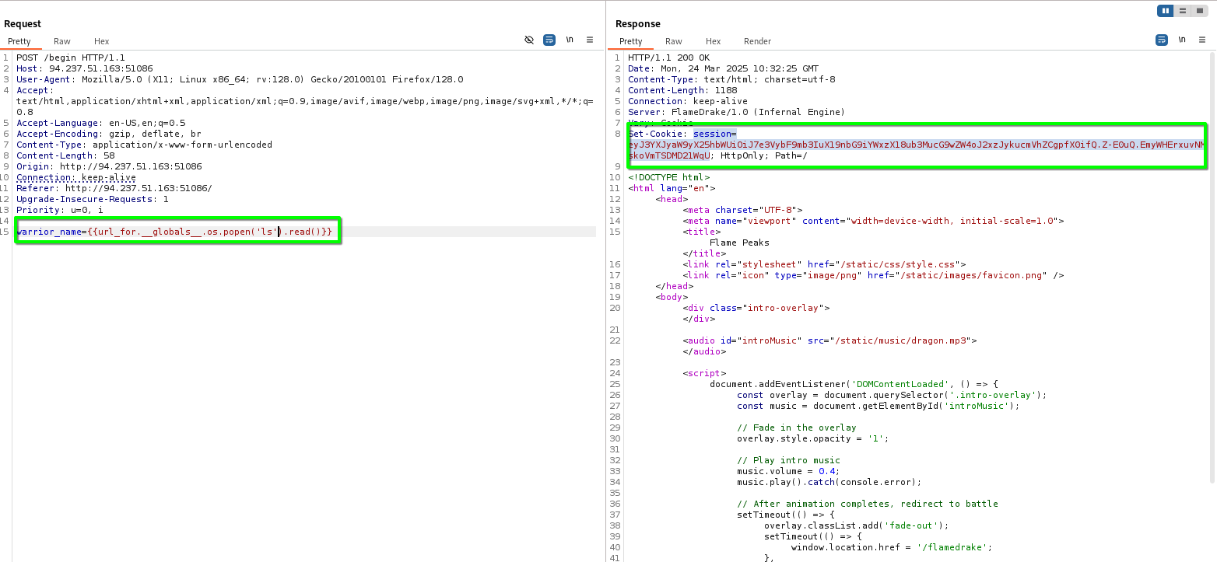Click the '<!DOCTYPE html>' line in Response
Image resolution: width=1217 pixels, height=562 pixels.
(669, 177)
